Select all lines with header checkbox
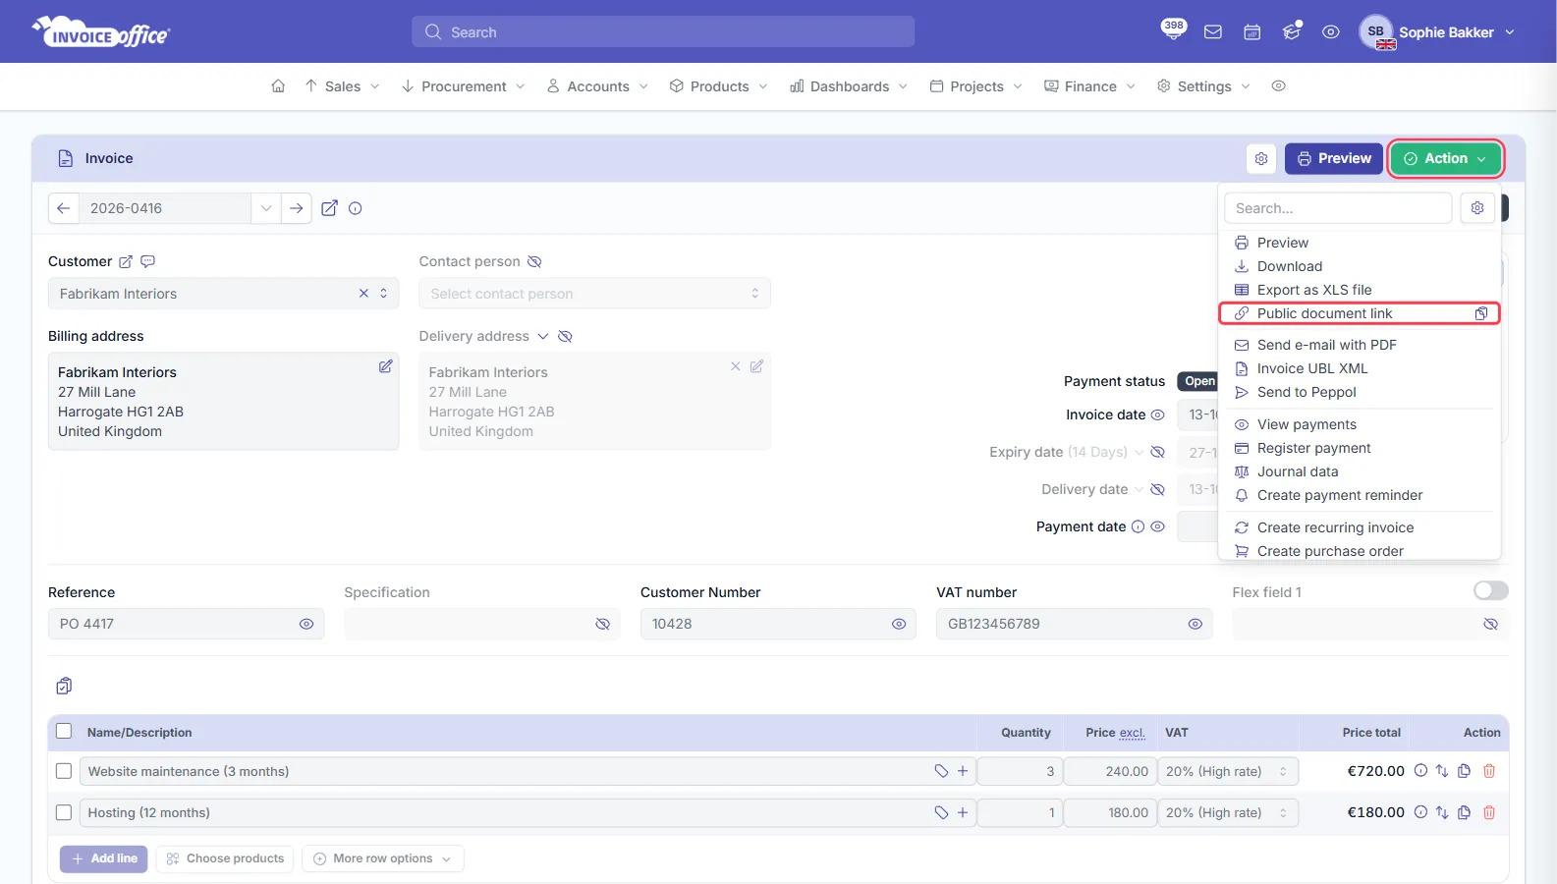This screenshot has height=884, width=1557. pyautogui.click(x=64, y=732)
